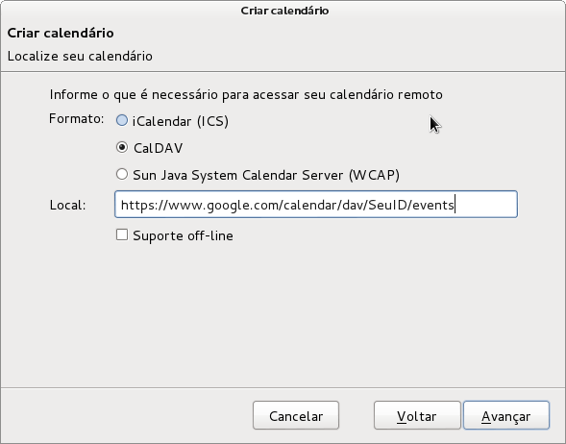Proceed with the Avançar button
The height and width of the screenshot is (444, 566).
point(506,415)
